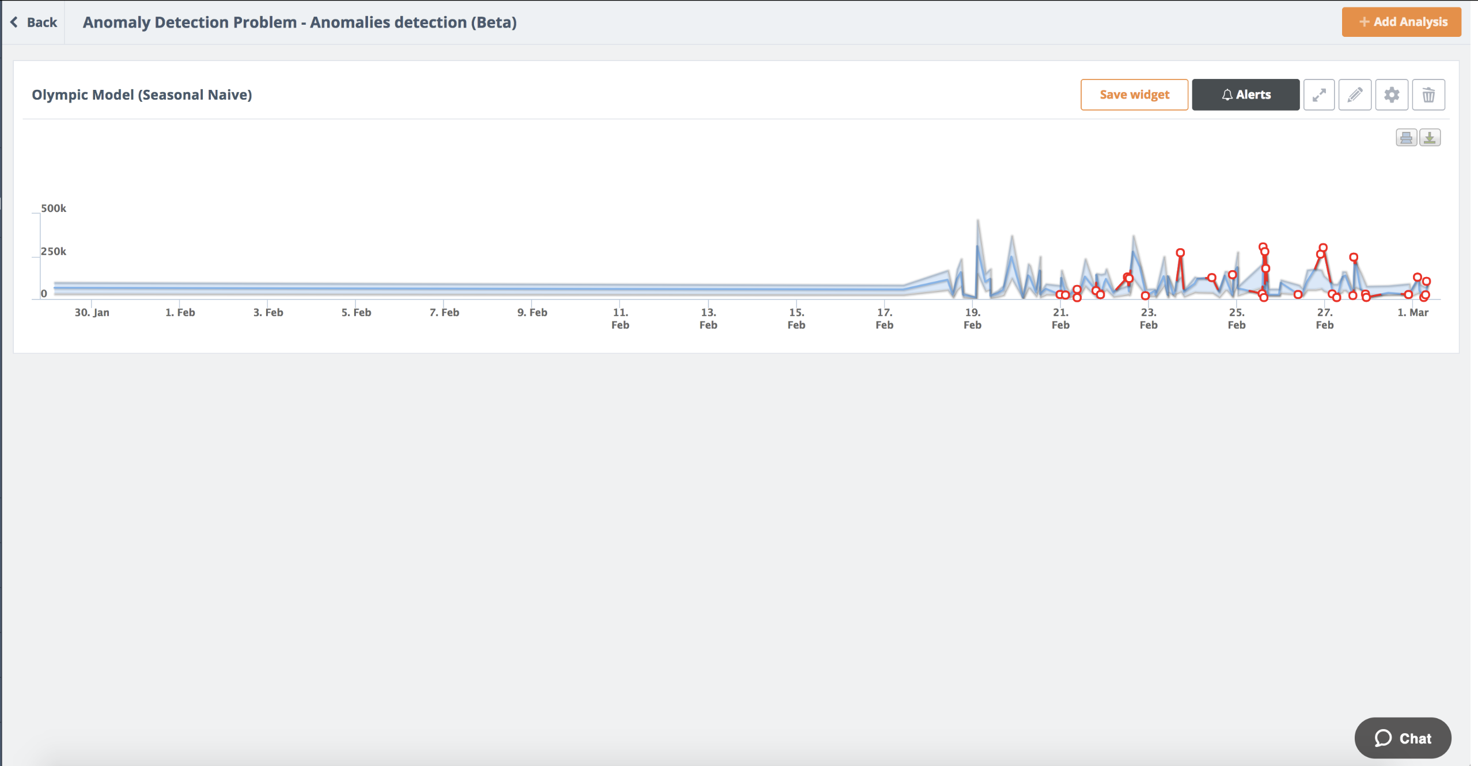Click the highest red anomaly near 27. Feb
The height and width of the screenshot is (766, 1478).
tap(1323, 248)
